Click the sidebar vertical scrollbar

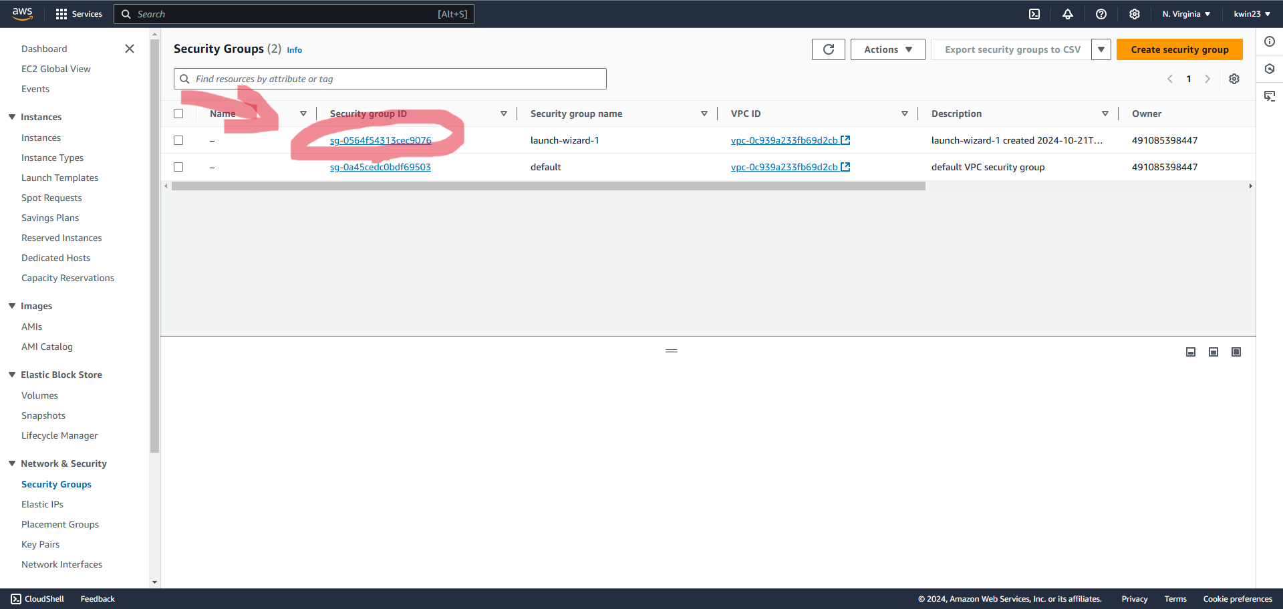coord(155,247)
